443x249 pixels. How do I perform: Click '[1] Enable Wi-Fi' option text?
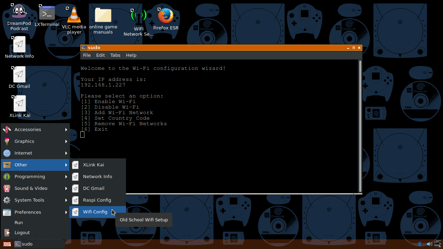coord(108,102)
